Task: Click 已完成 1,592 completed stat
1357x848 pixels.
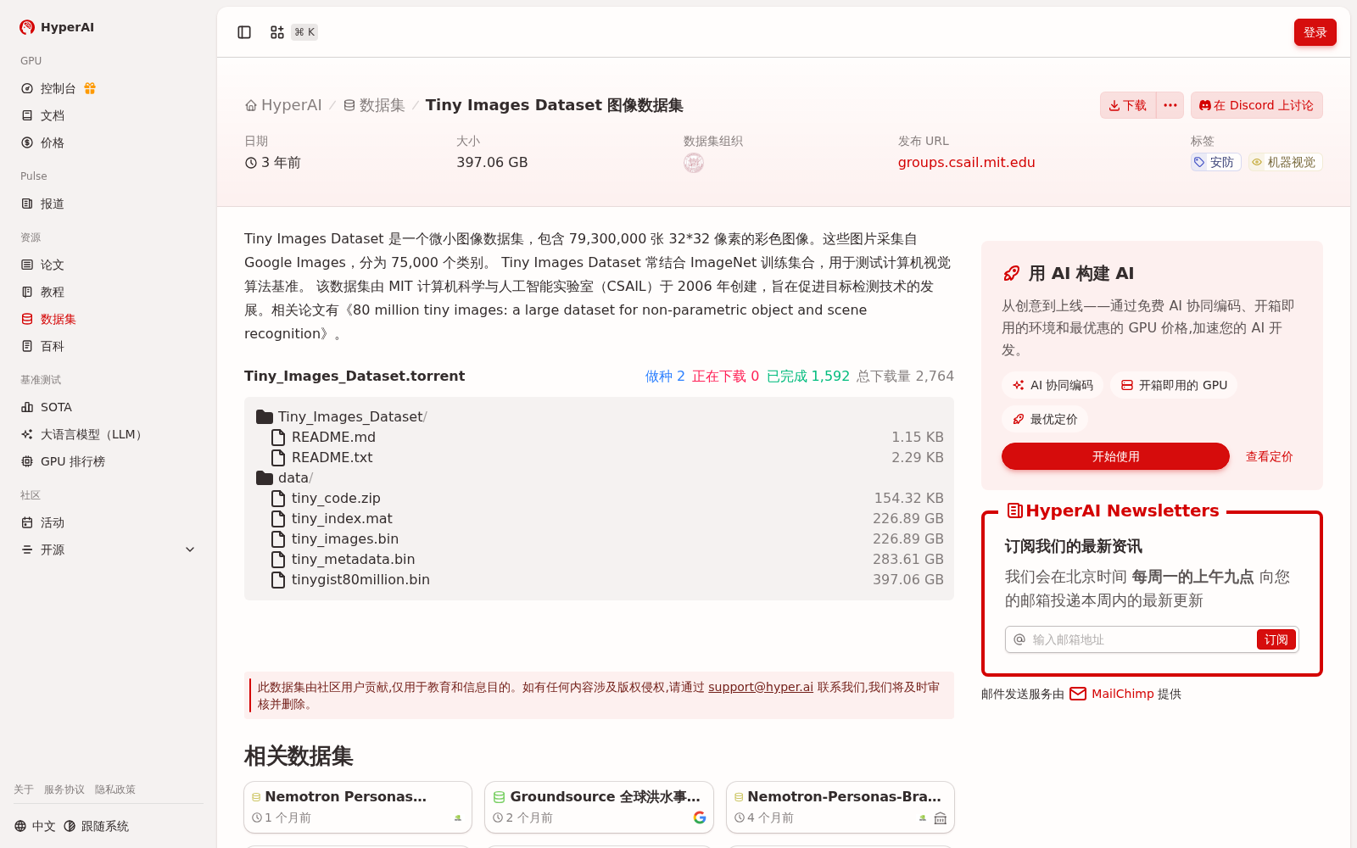Action: coord(808,376)
